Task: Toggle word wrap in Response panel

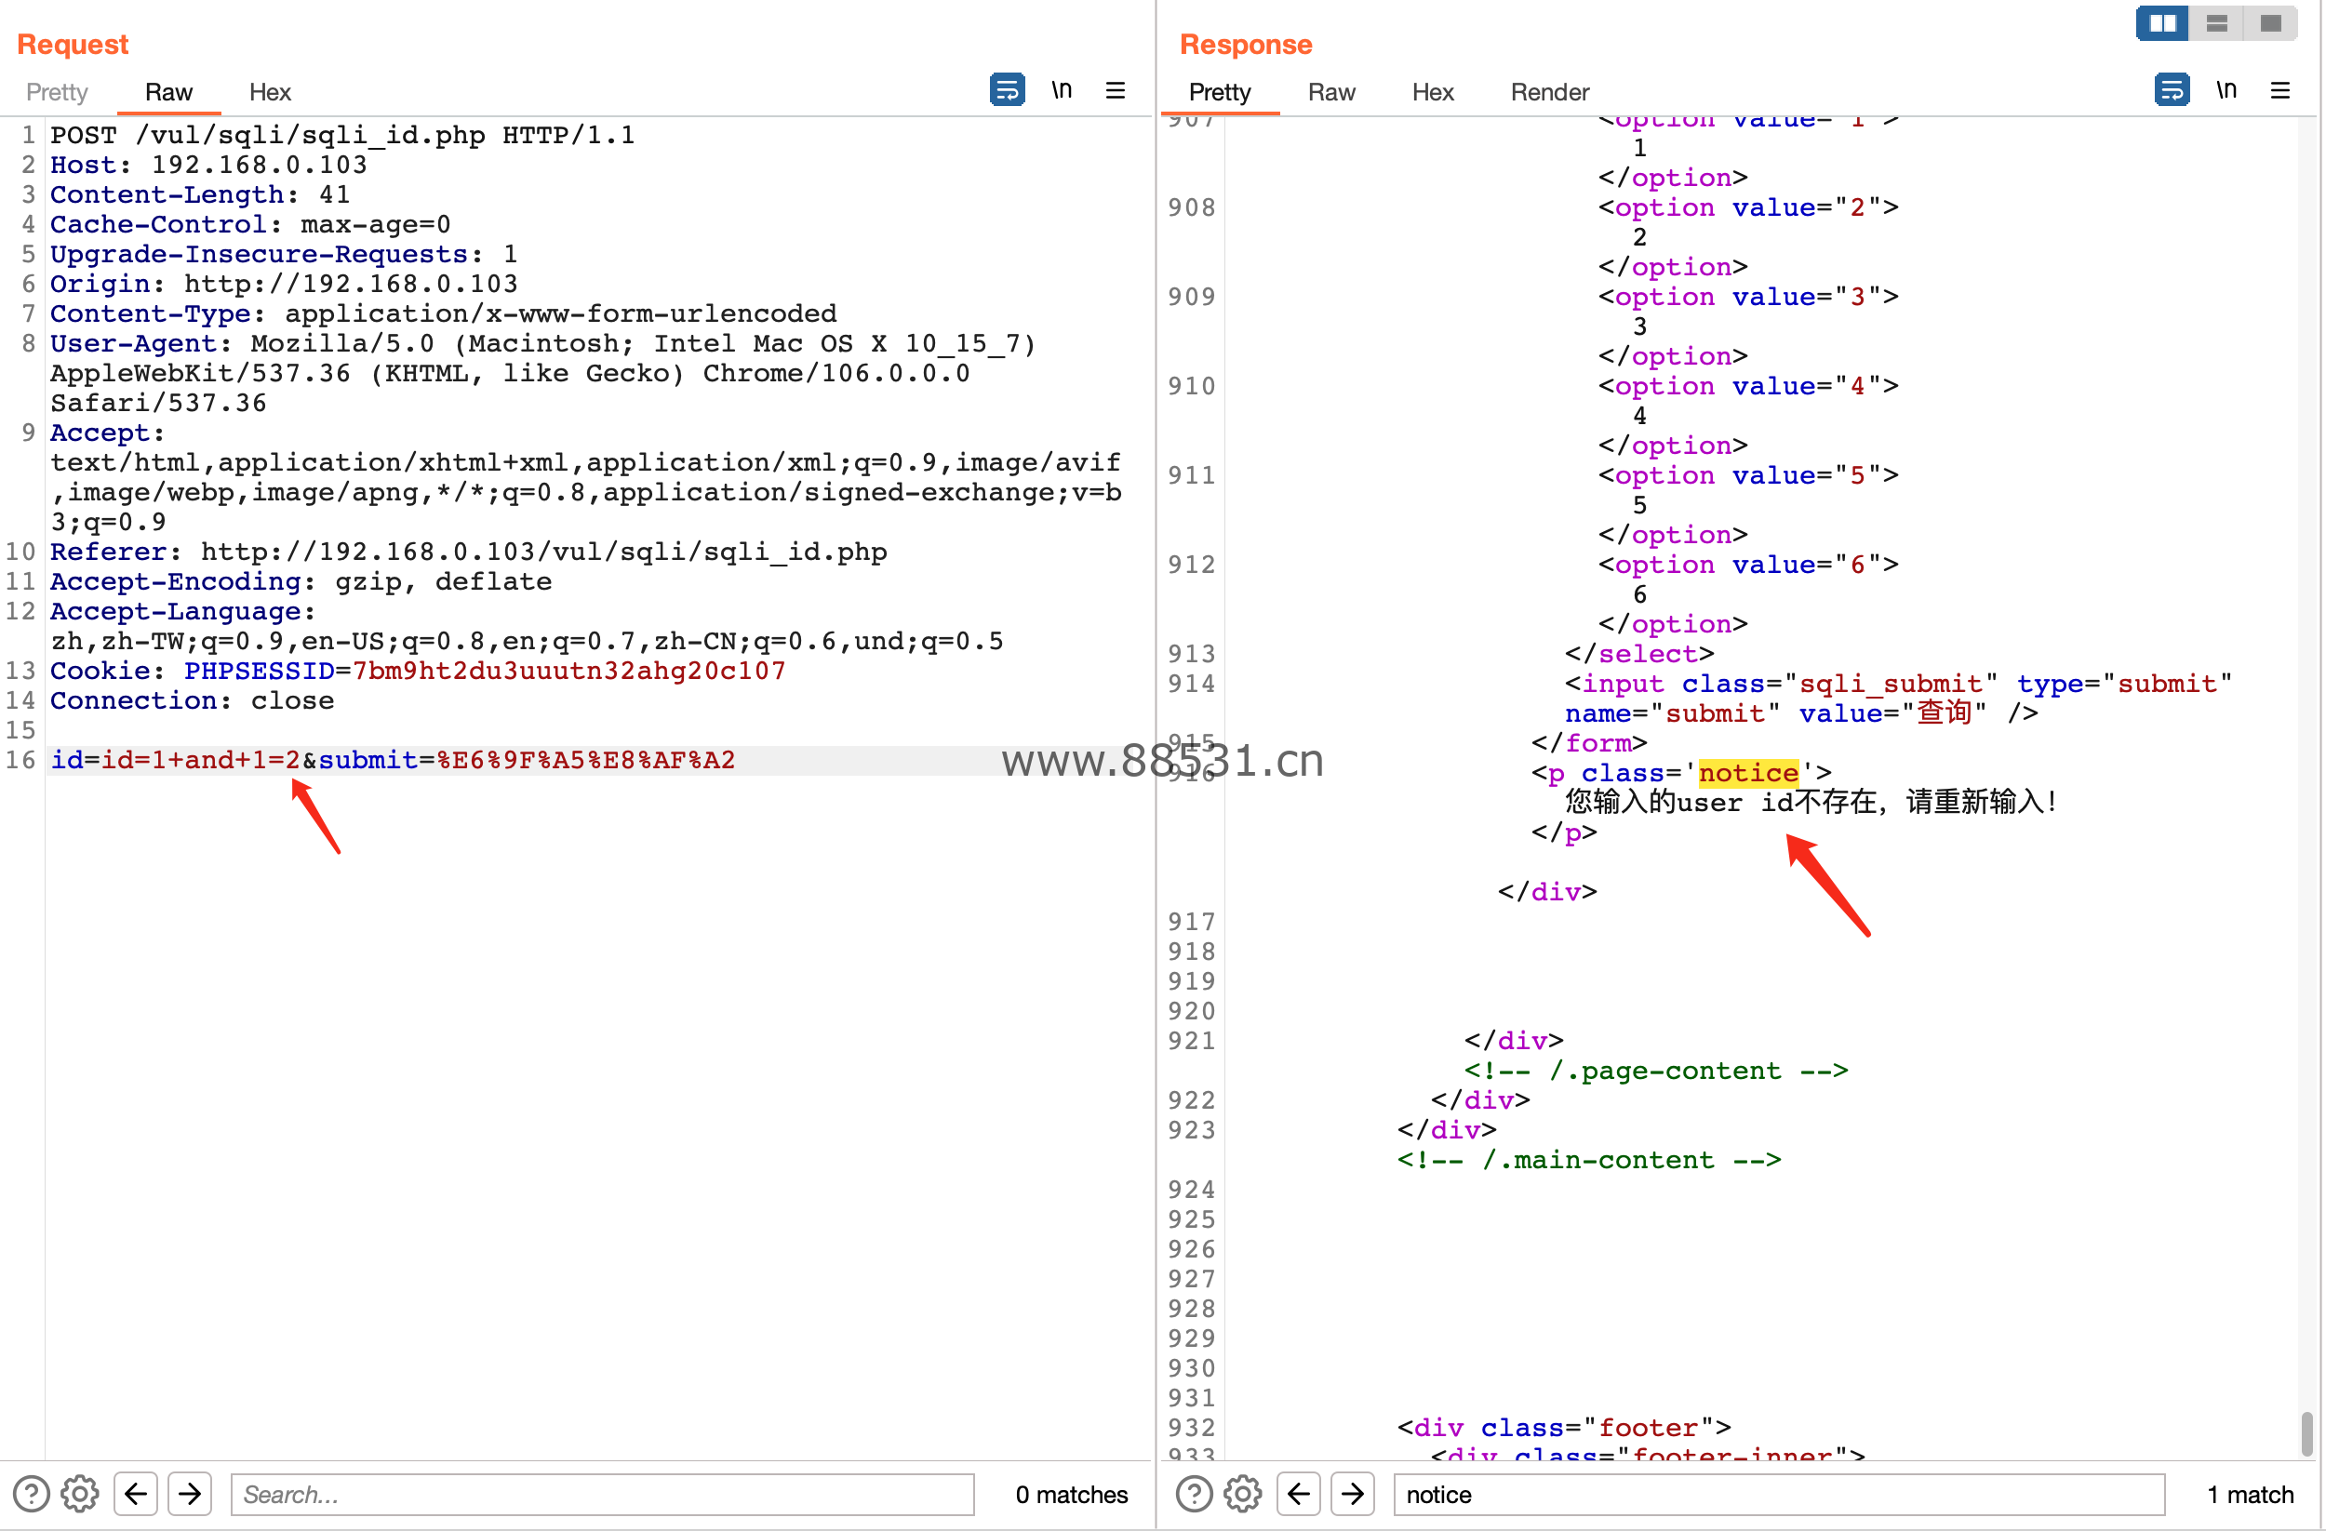Action: pyautogui.click(x=2172, y=90)
